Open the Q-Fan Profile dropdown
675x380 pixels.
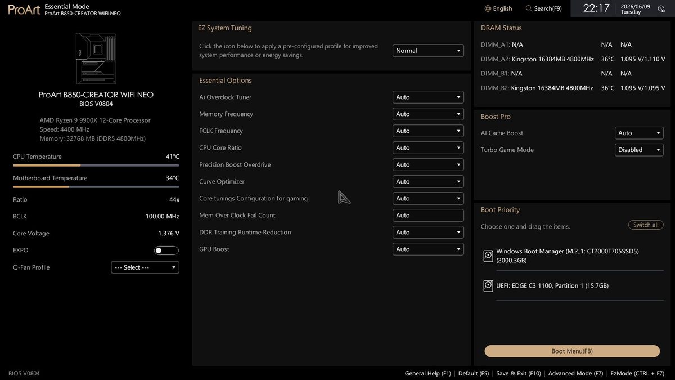click(145, 267)
